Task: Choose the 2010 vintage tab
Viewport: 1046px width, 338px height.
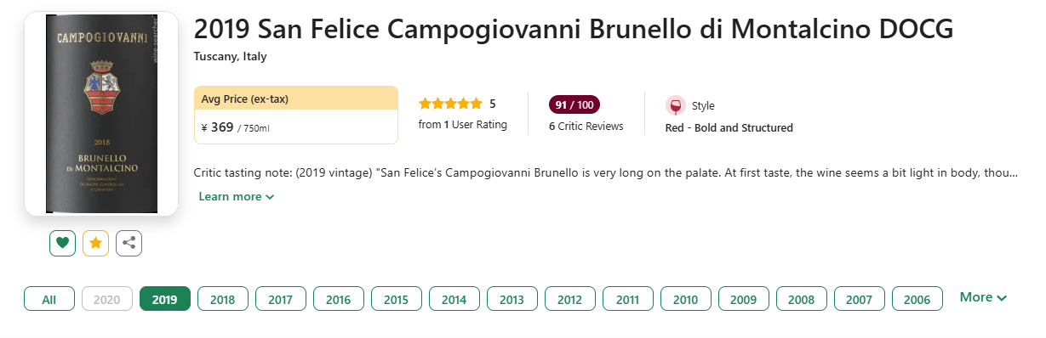Action: point(686,299)
